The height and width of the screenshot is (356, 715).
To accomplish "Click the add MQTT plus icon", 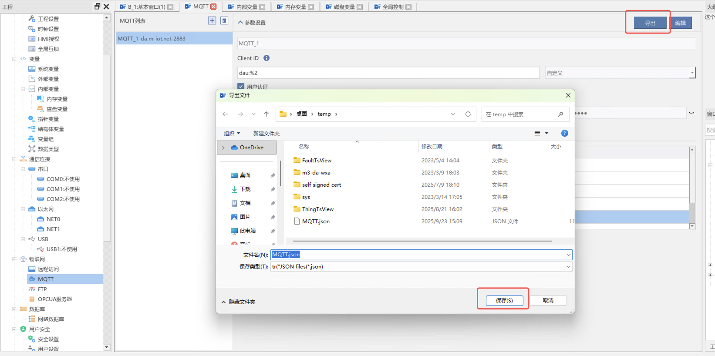I will point(212,20).
